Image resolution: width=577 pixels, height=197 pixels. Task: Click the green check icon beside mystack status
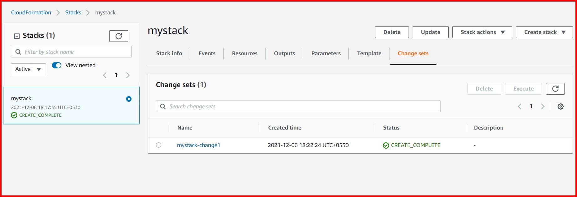[14, 115]
